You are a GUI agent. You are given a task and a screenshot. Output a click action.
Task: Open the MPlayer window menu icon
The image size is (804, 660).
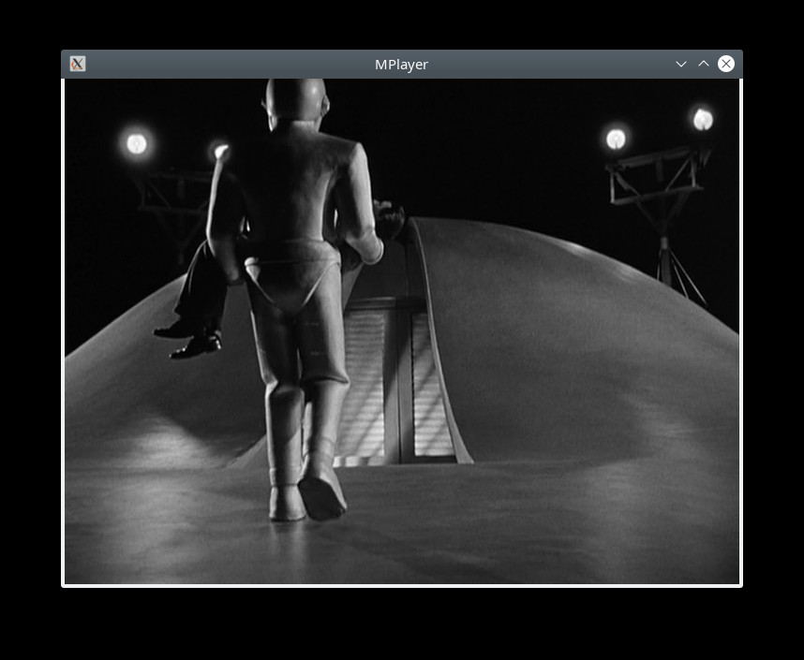(x=78, y=64)
